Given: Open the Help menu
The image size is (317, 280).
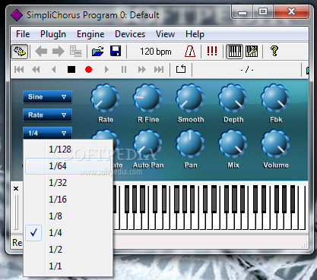Looking at the screenshot, I should tap(195, 34).
